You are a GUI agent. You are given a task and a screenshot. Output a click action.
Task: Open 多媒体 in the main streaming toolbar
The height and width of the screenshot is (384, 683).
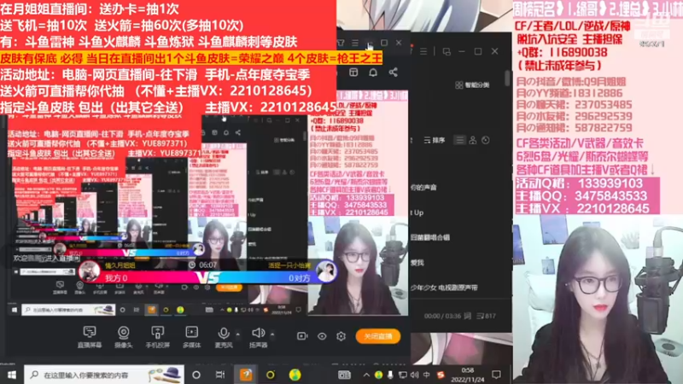[x=191, y=336]
